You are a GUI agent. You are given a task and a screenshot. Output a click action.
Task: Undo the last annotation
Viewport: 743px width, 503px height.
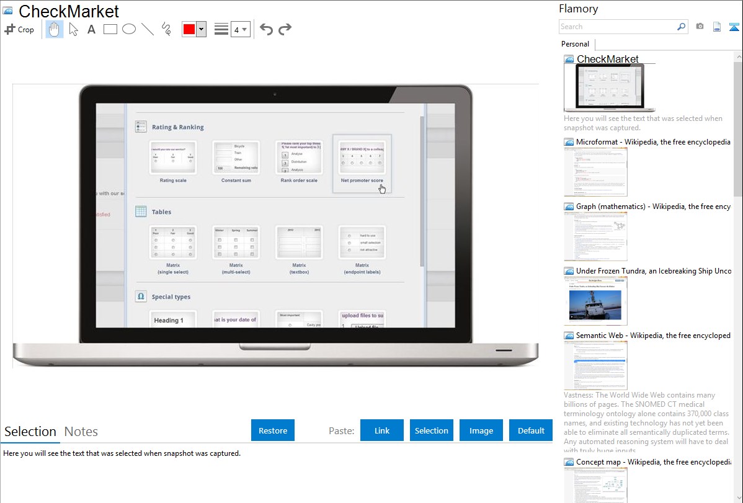point(266,29)
